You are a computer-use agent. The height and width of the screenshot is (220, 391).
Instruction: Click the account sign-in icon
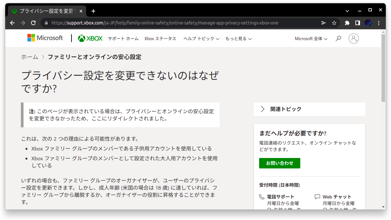pyautogui.click(x=354, y=38)
